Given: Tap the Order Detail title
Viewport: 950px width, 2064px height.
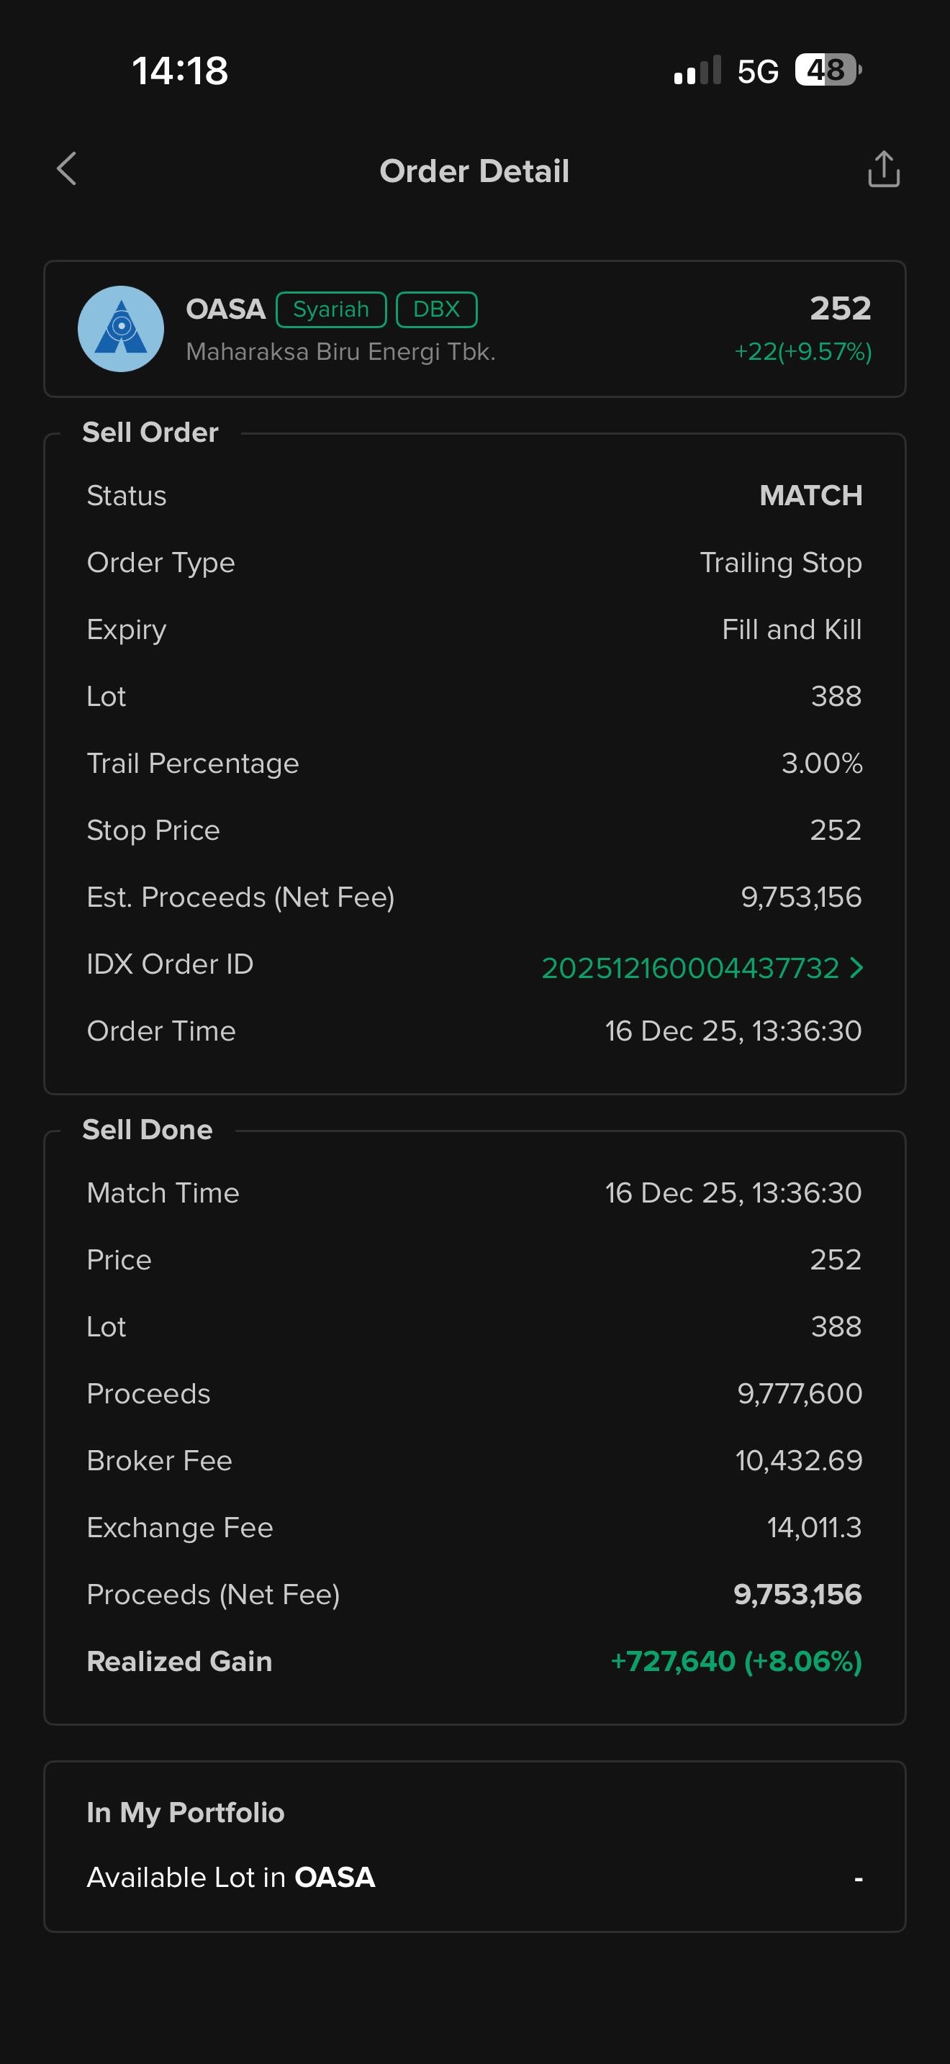Looking at the screenshot, I should pos(474,171).
